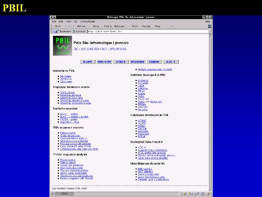The height and width of the screenshot is (197, 262).
Task: Click the Netscape logo throbber icon
Action: coord(210,26)
